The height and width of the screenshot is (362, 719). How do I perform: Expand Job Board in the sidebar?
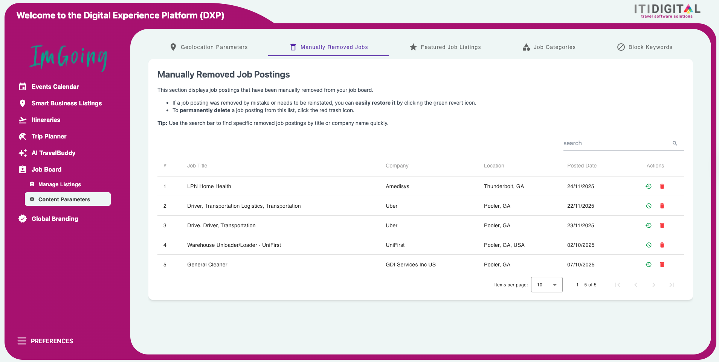[46, 169]
